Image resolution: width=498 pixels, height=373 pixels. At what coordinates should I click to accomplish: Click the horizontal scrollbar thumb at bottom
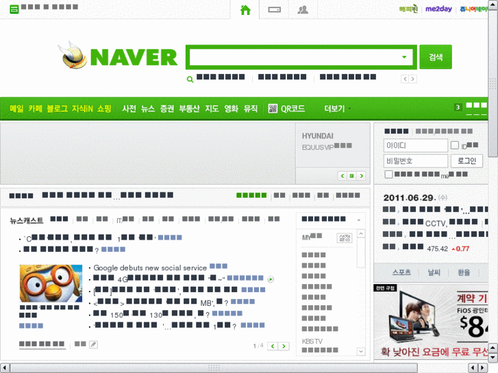click(x=214, y=368)
